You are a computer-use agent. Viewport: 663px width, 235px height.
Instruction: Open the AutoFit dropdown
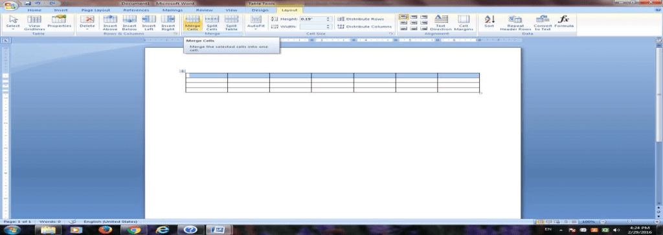click(x=255, y=23)
